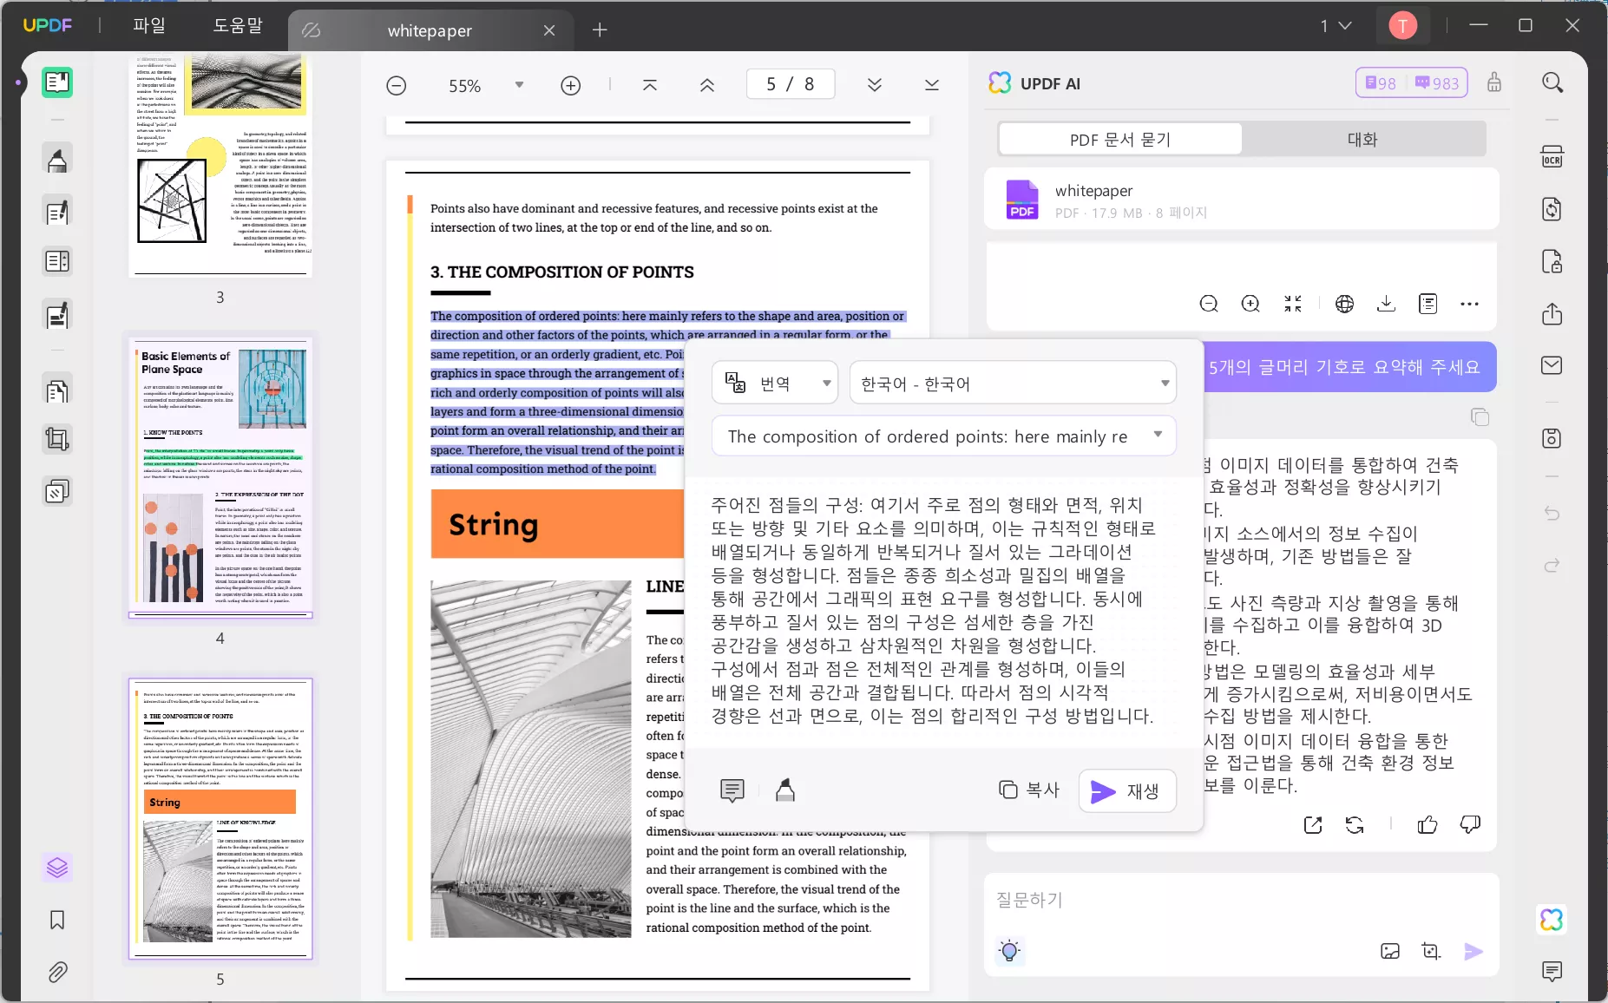
Task: Open the Reader mode icon in left sidebar
Action: coord(57,82)
